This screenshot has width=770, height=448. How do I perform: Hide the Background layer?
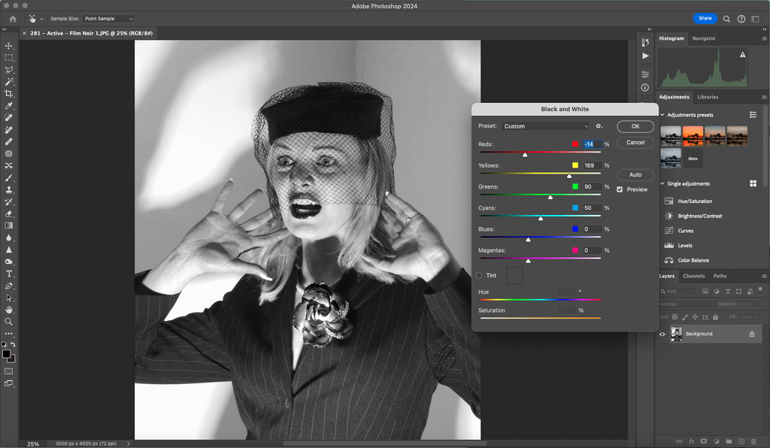(661, 334)
